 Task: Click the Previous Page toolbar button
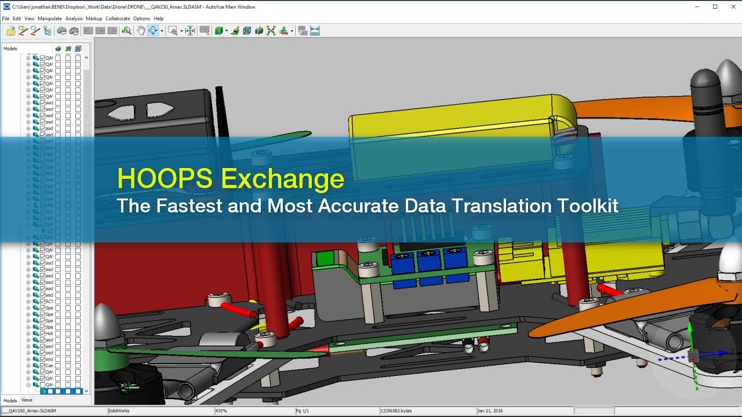(88, 31)
